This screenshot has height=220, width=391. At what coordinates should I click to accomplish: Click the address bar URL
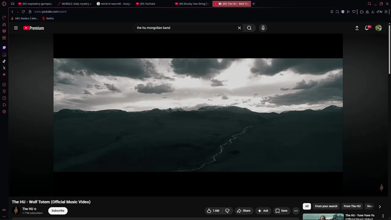50,12
